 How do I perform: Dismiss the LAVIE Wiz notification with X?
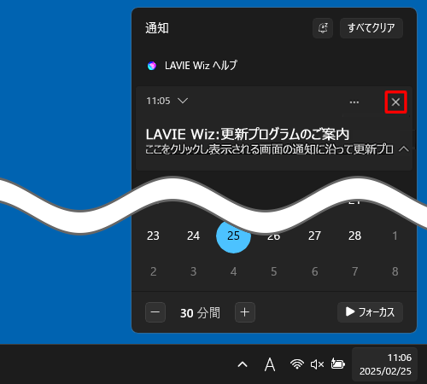395,102
